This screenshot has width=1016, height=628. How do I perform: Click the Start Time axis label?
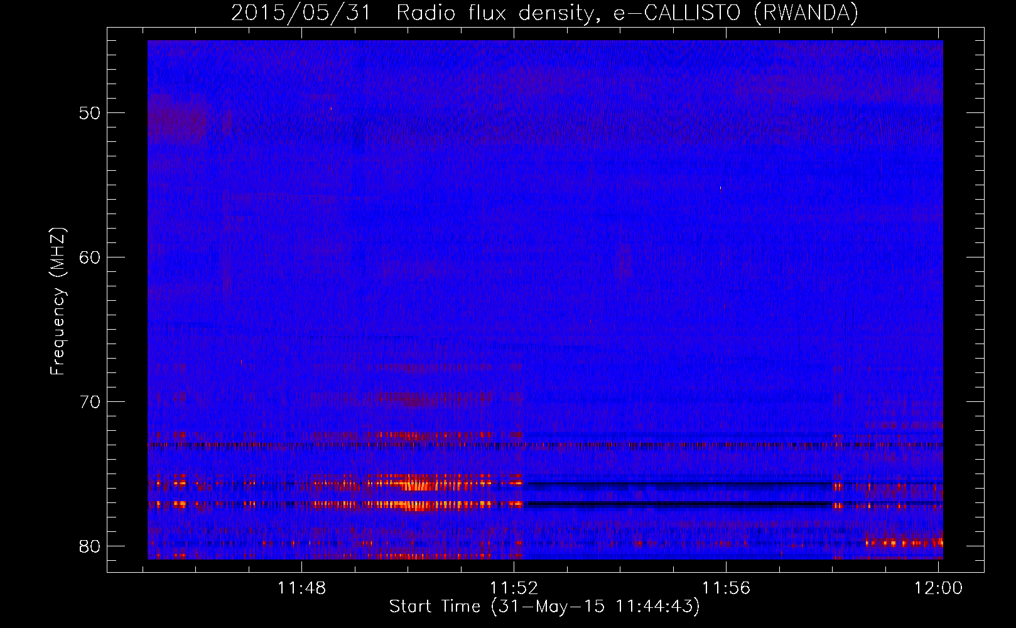[544, 607]
